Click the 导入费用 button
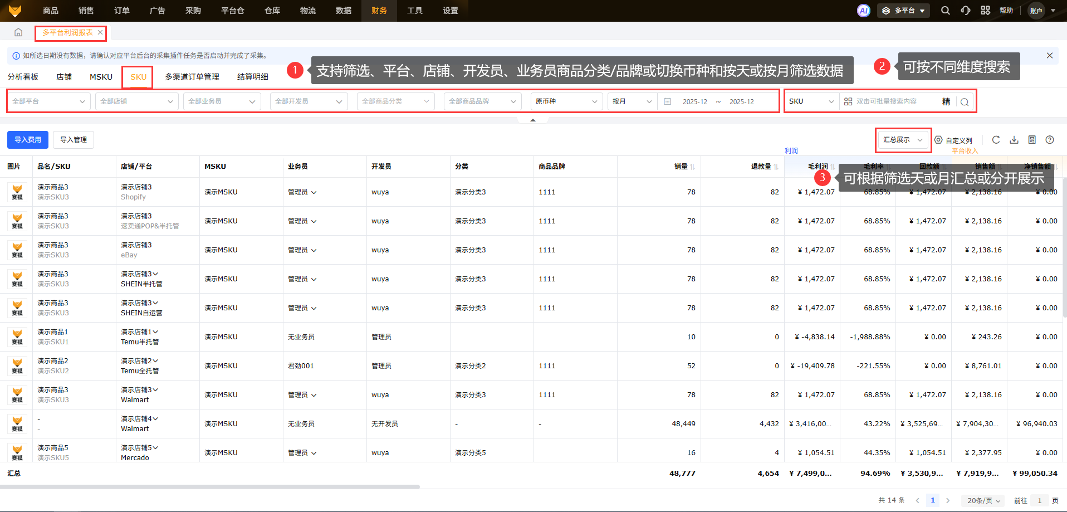The width and height of the screenshot is (1067, 512). pyautogui.click(x=28, y=140)
